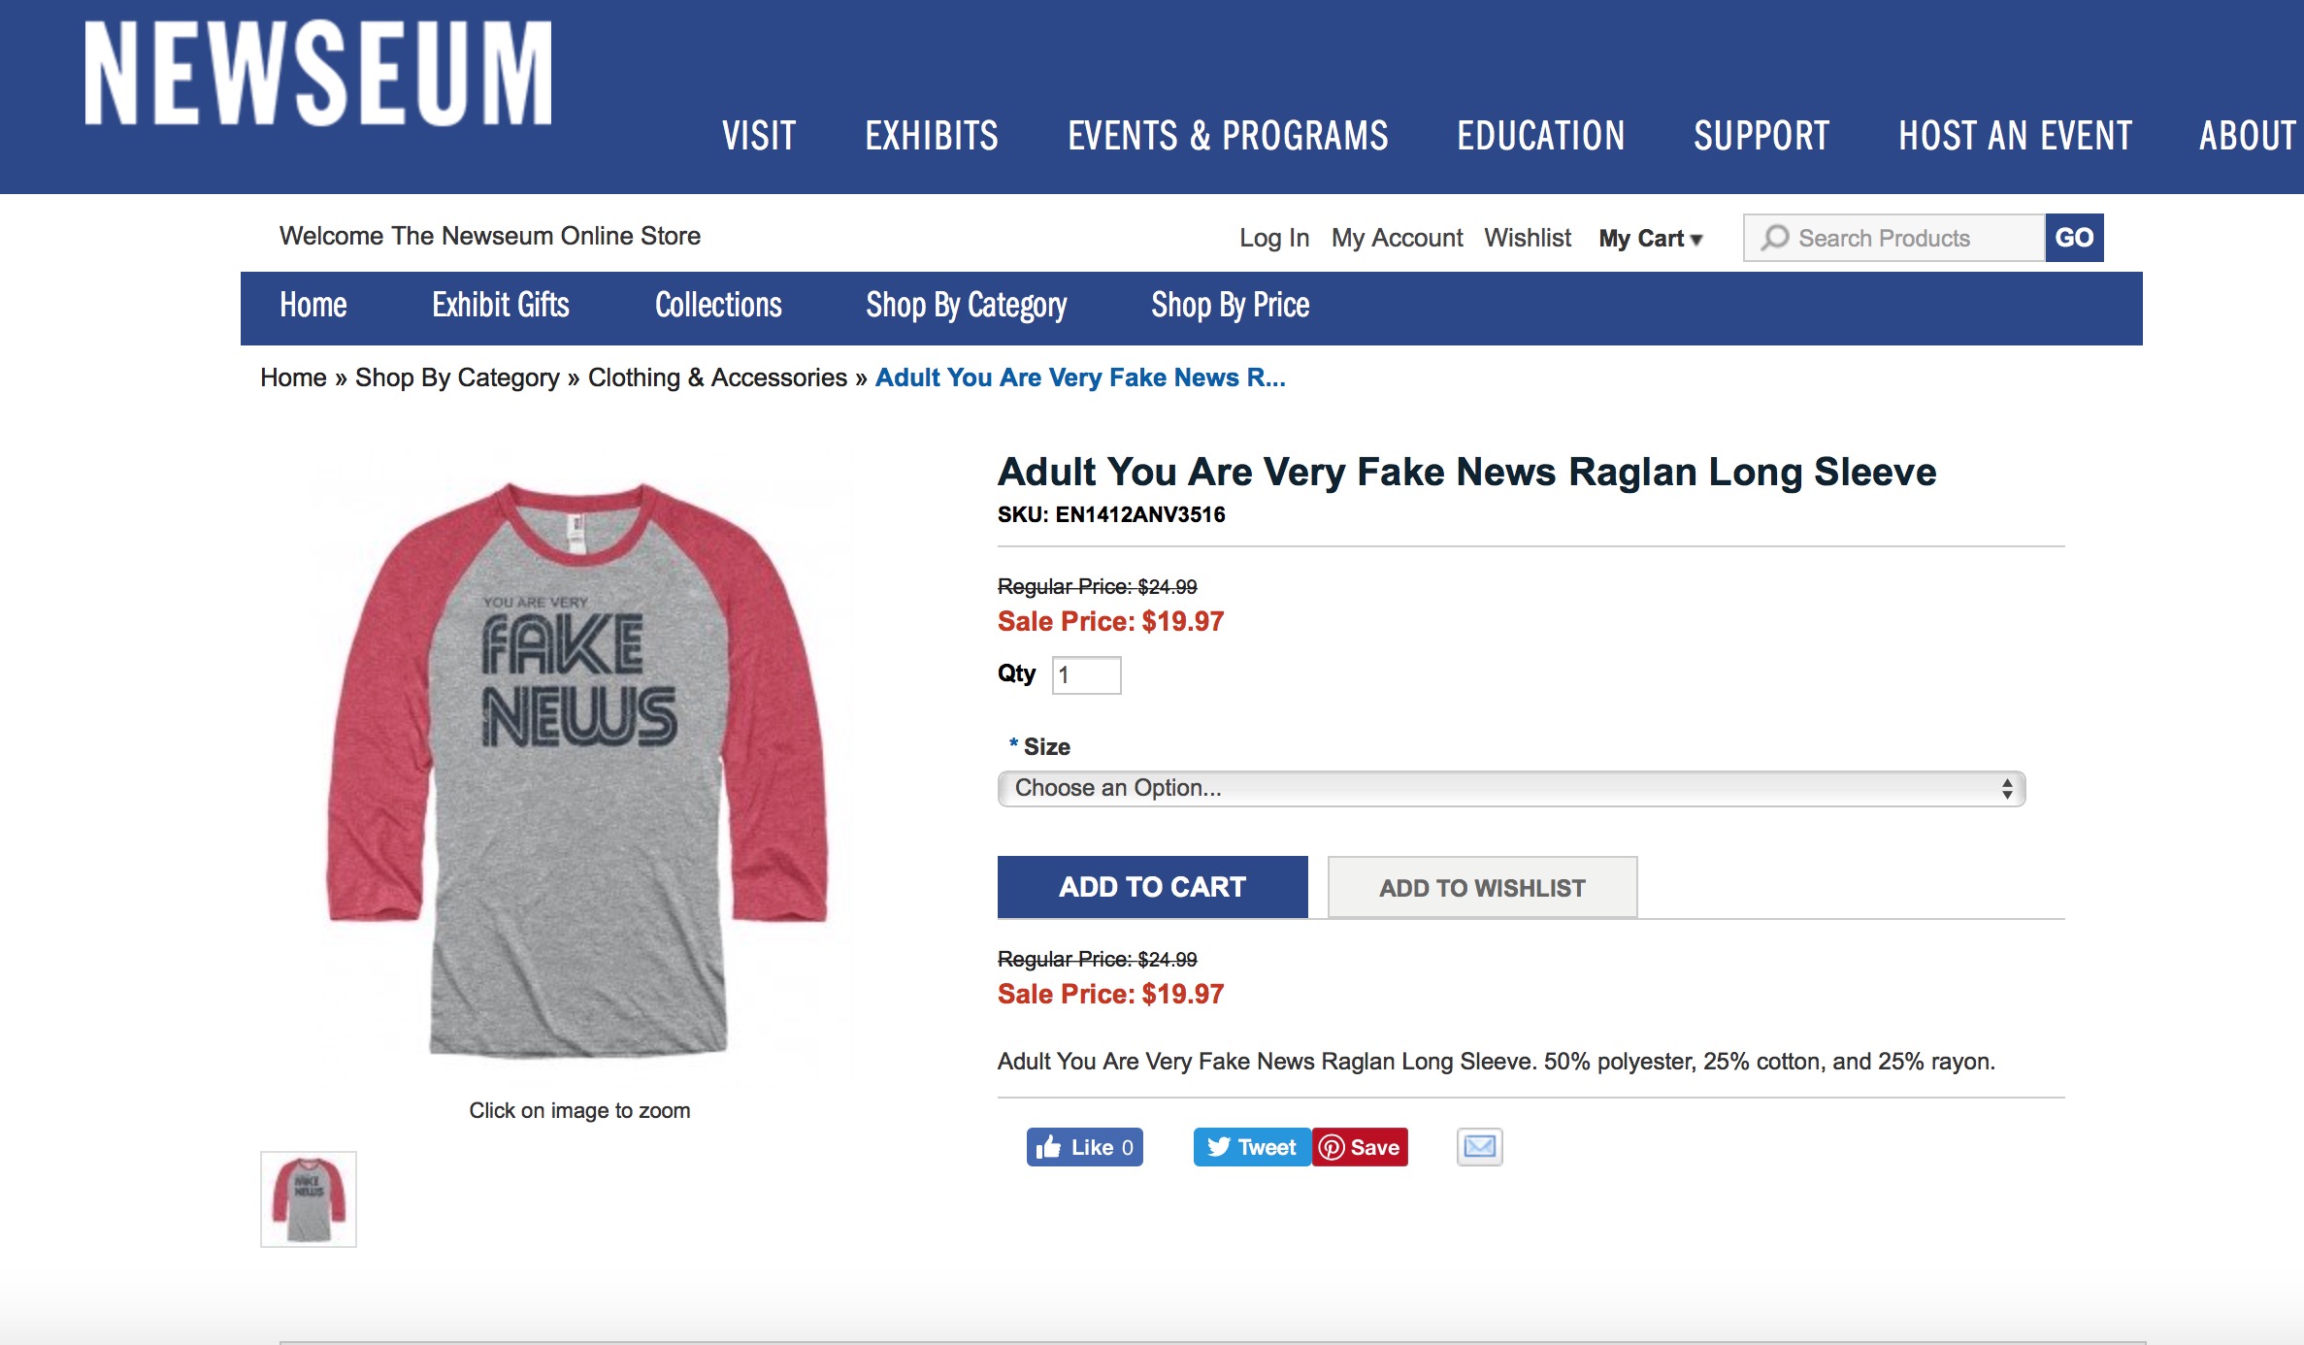2304x1345 pixels.
Task: Go to Exhibit Gifts tab
Action: (x=500, y=306)
